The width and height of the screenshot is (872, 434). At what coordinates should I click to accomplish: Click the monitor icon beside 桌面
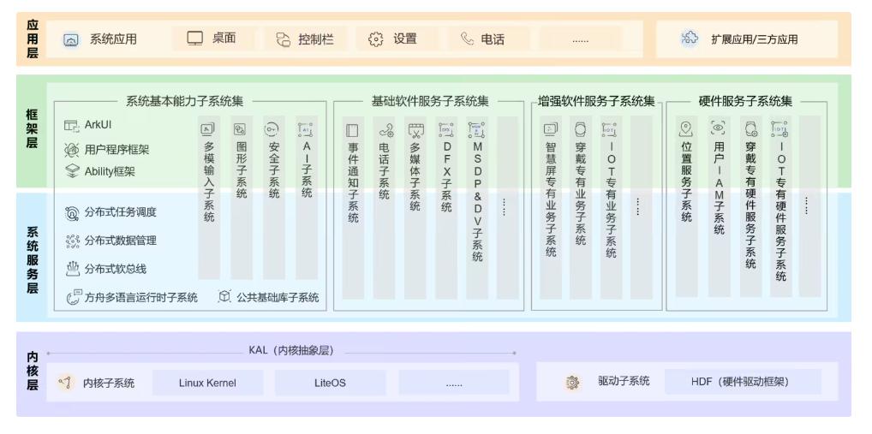[195, 39]
